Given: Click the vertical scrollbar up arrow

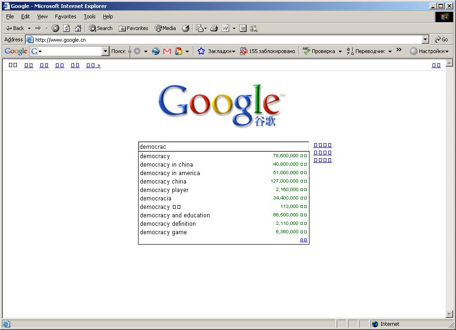Looking at the screenshot, I should (x=449, y=62).
